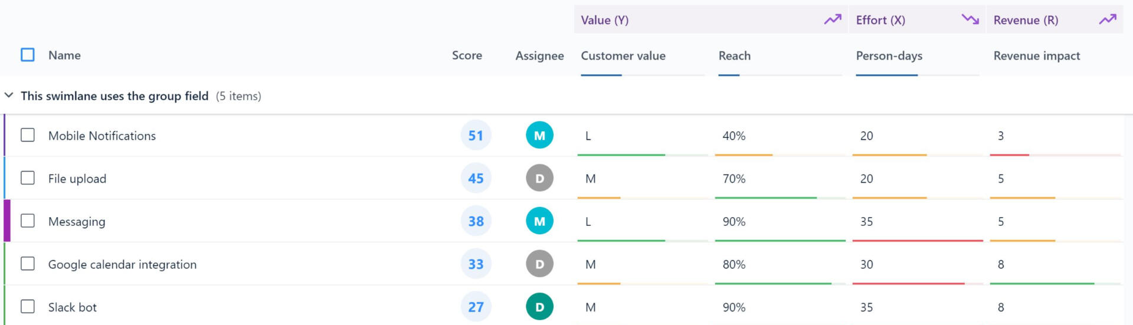The width and height of the screenshot is (1133, 325).
Task: Click the File upload assignee avatar
Action: pyautogui.click(x=539, y=179)
